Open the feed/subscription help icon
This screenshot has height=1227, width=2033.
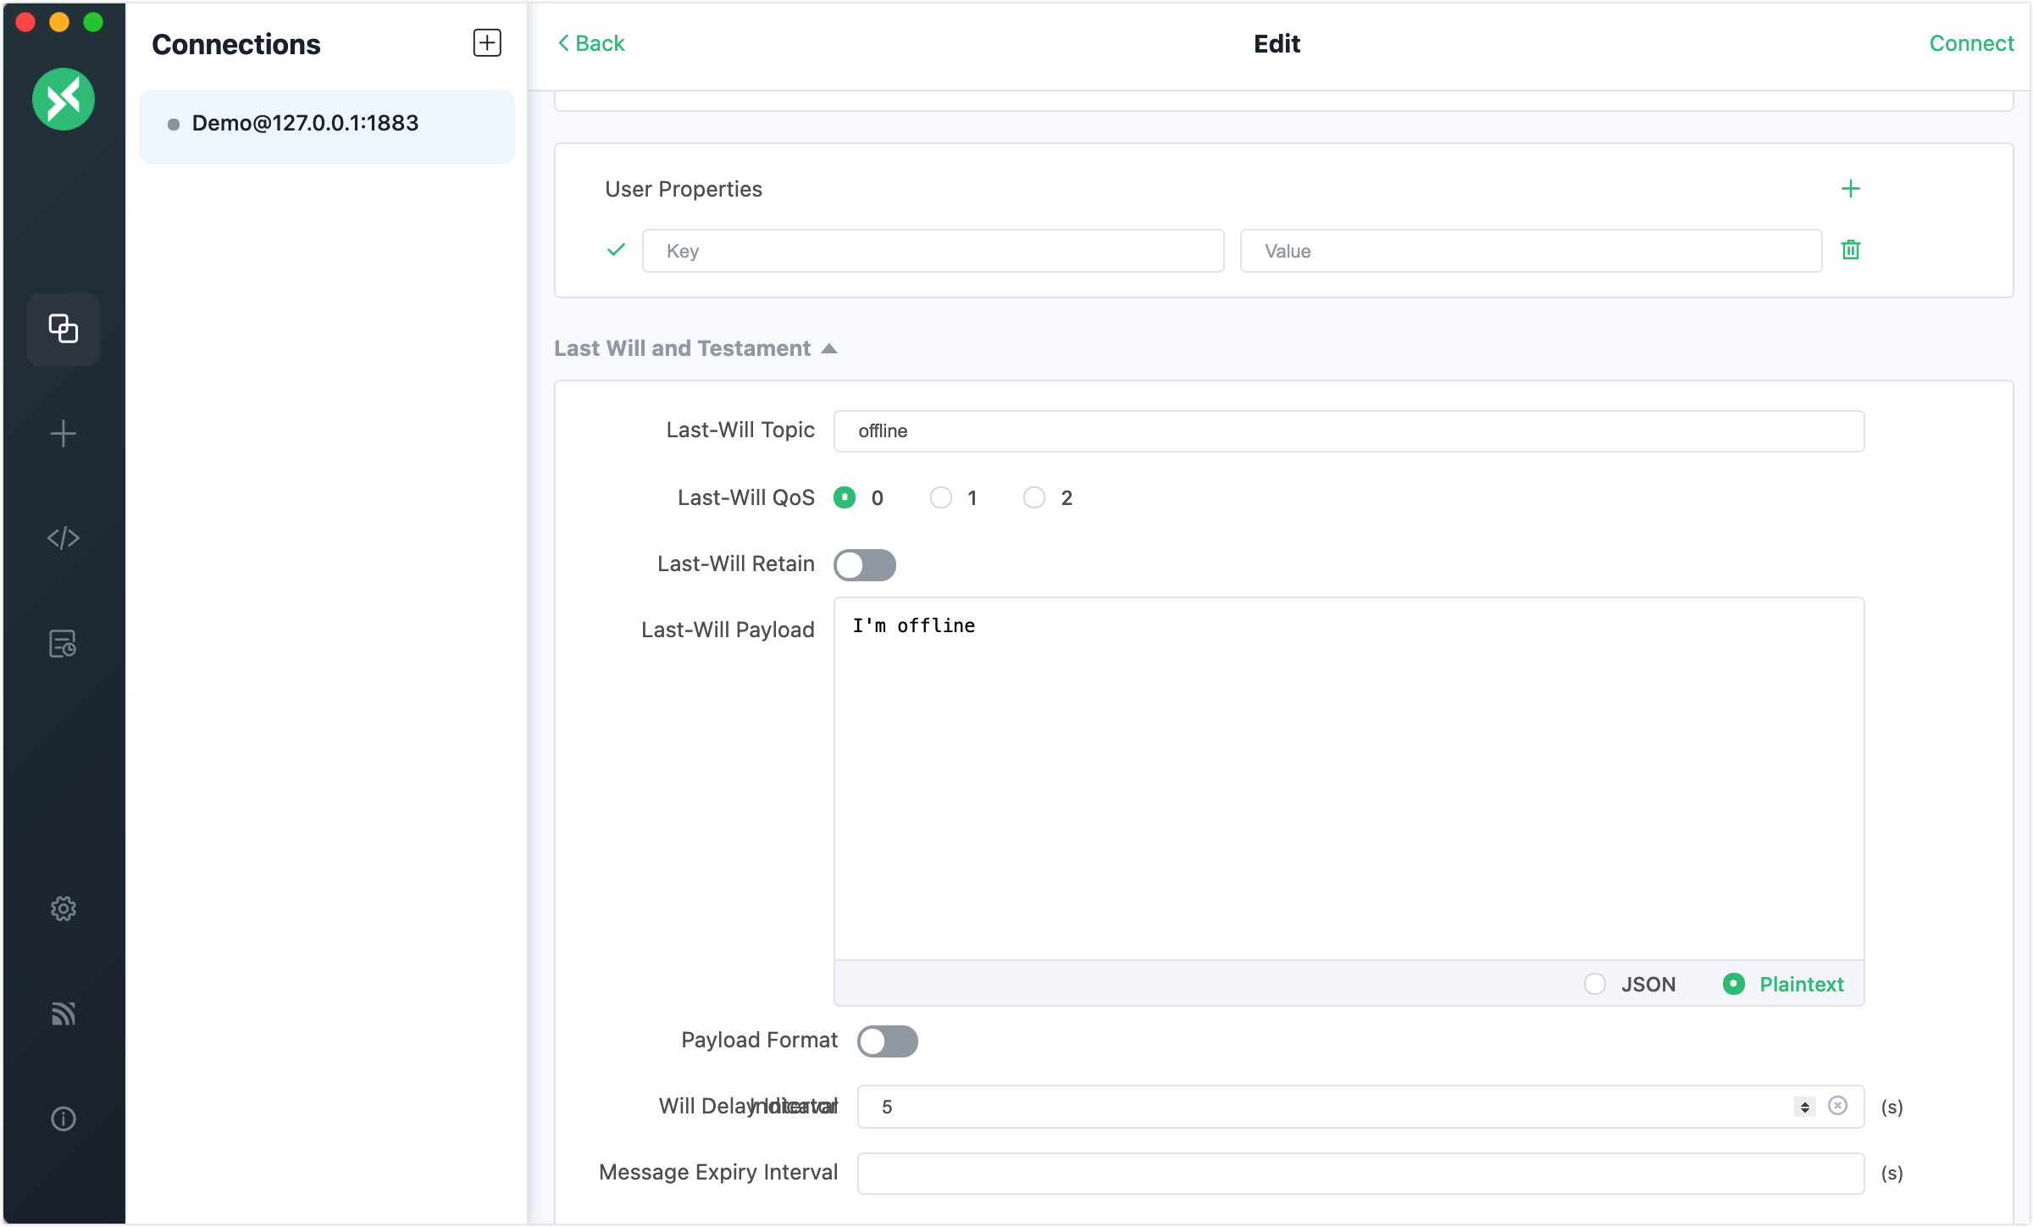point(64,1013)
